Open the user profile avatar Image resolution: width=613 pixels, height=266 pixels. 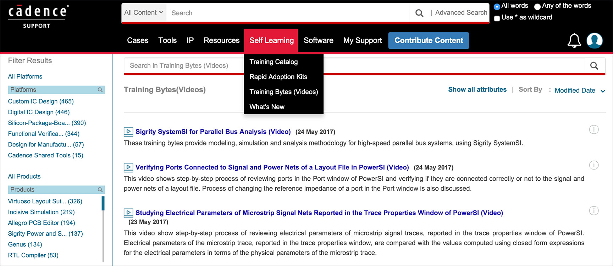[595, 40]
